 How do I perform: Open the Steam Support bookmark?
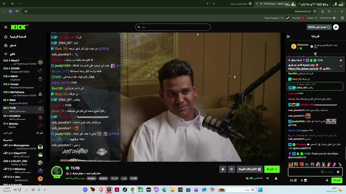pyautogui.click(x=277, y=18)
